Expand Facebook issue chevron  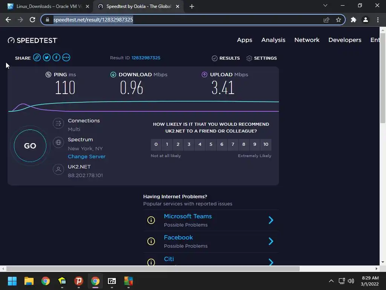tap(271, 241)
